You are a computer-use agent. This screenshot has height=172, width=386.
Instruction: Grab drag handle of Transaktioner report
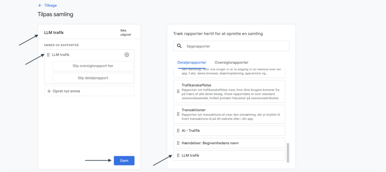[178, 114]
